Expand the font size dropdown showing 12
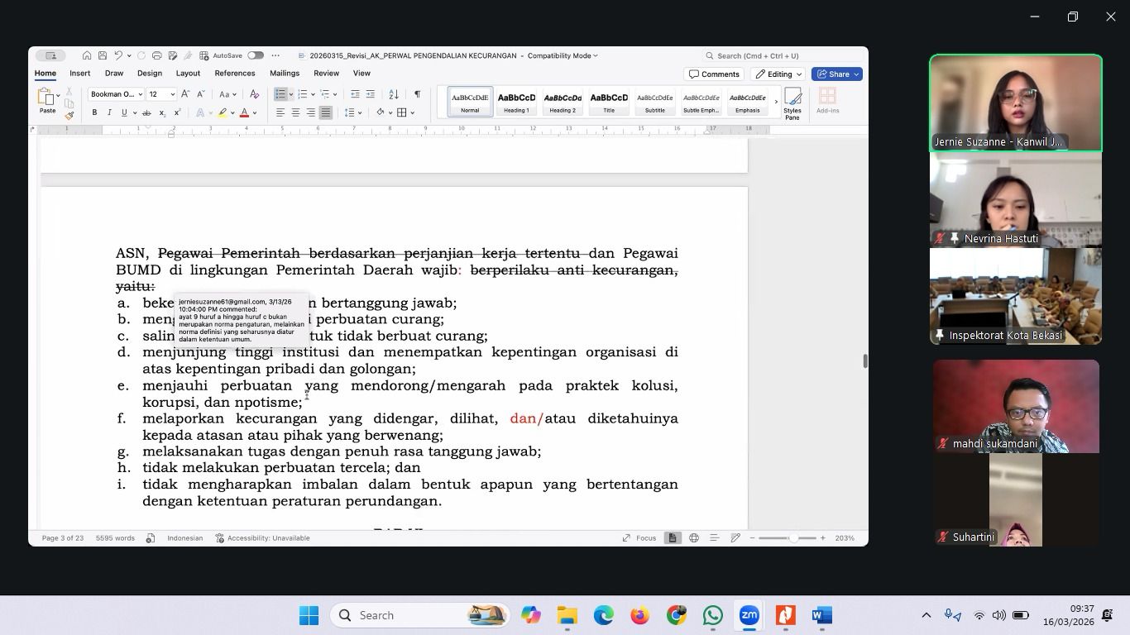 point(172,94)
